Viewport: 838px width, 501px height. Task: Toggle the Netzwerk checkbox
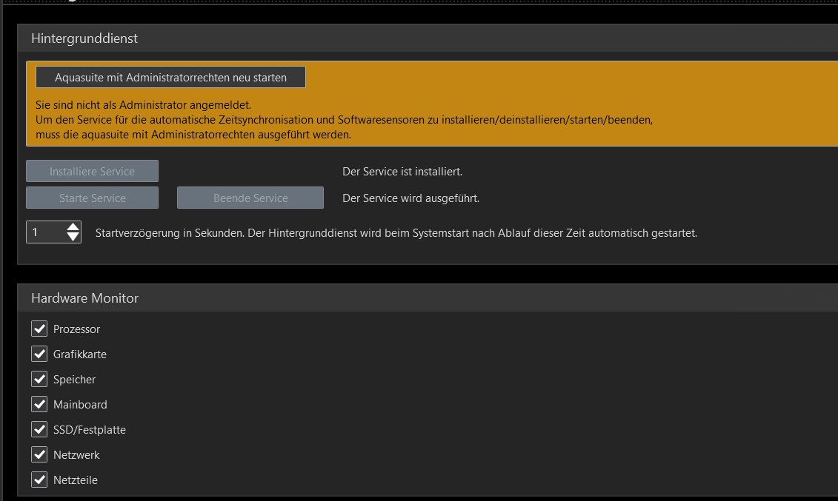(x=39, y=454)
